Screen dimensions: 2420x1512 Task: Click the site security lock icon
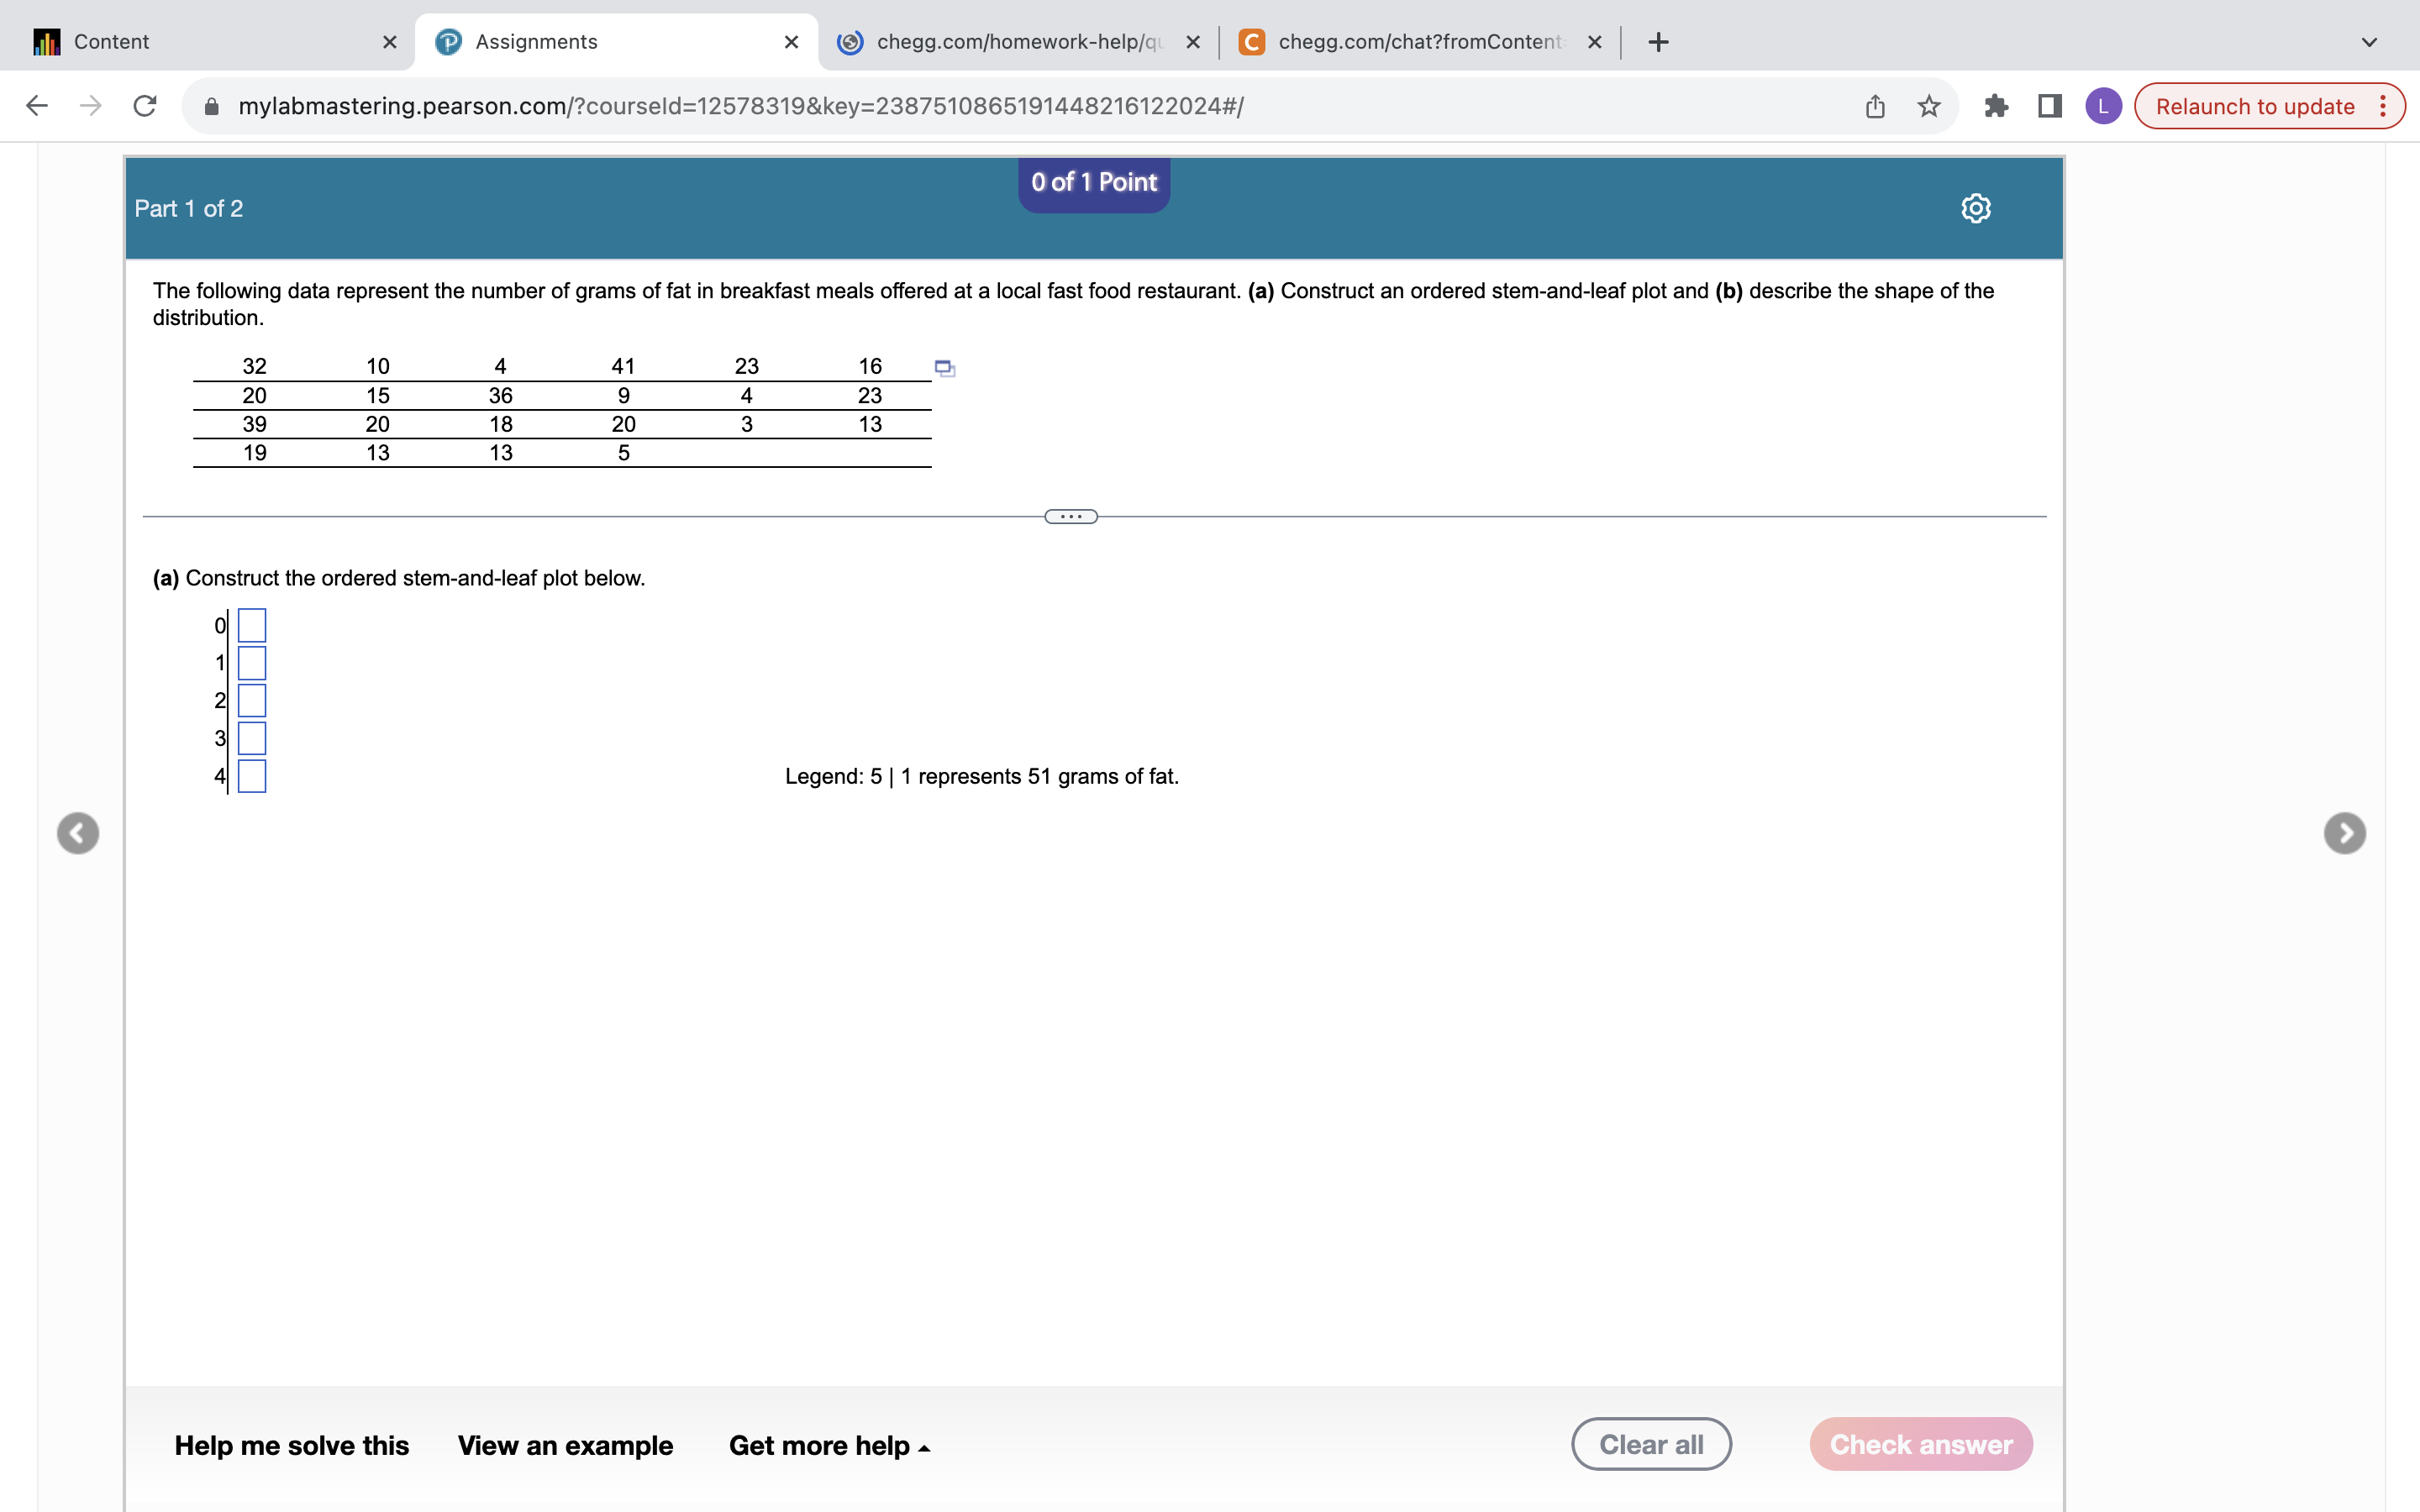(x=211, y=106)
